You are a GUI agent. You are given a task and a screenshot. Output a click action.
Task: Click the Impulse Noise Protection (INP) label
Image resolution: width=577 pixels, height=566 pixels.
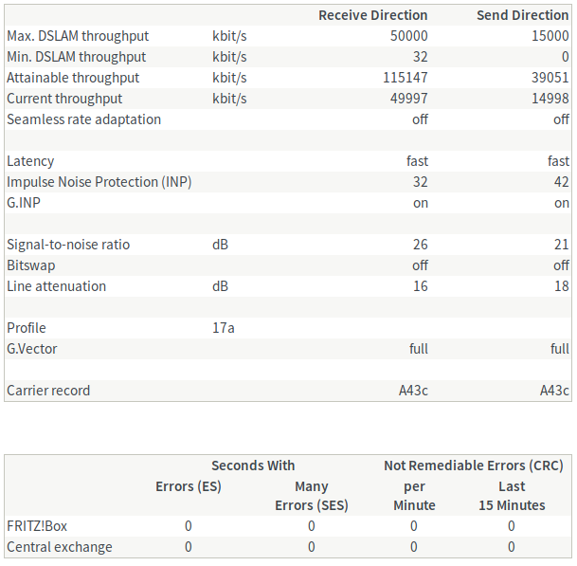click(x=99, y=182)
